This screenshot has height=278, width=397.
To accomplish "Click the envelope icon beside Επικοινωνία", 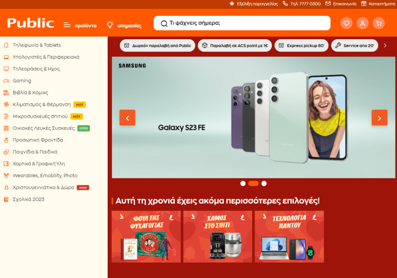I will coord(328,3).
